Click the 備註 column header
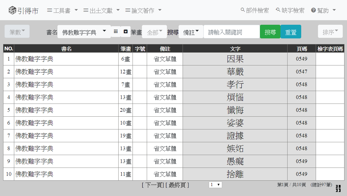 tap(165, 49)
